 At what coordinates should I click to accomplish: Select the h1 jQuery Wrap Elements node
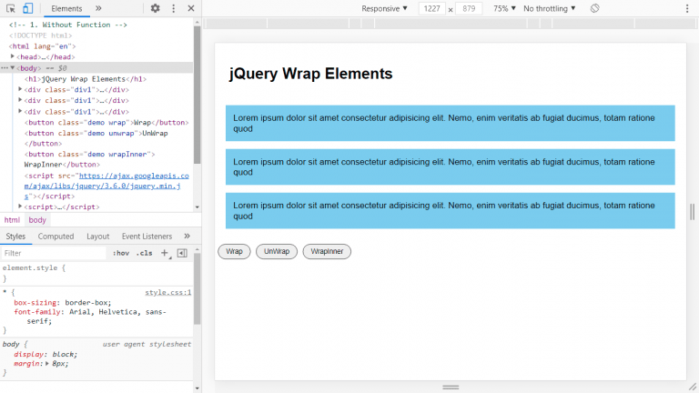click(86, 79)
